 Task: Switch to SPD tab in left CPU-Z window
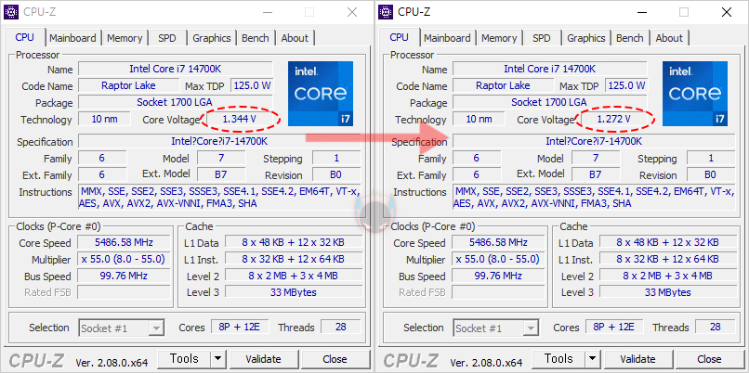[167, 38]
